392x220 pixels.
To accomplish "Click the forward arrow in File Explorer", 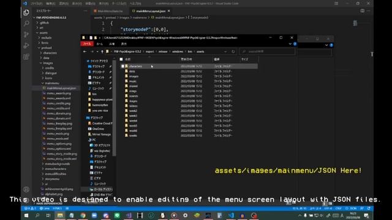I will [x=92, y=51].
